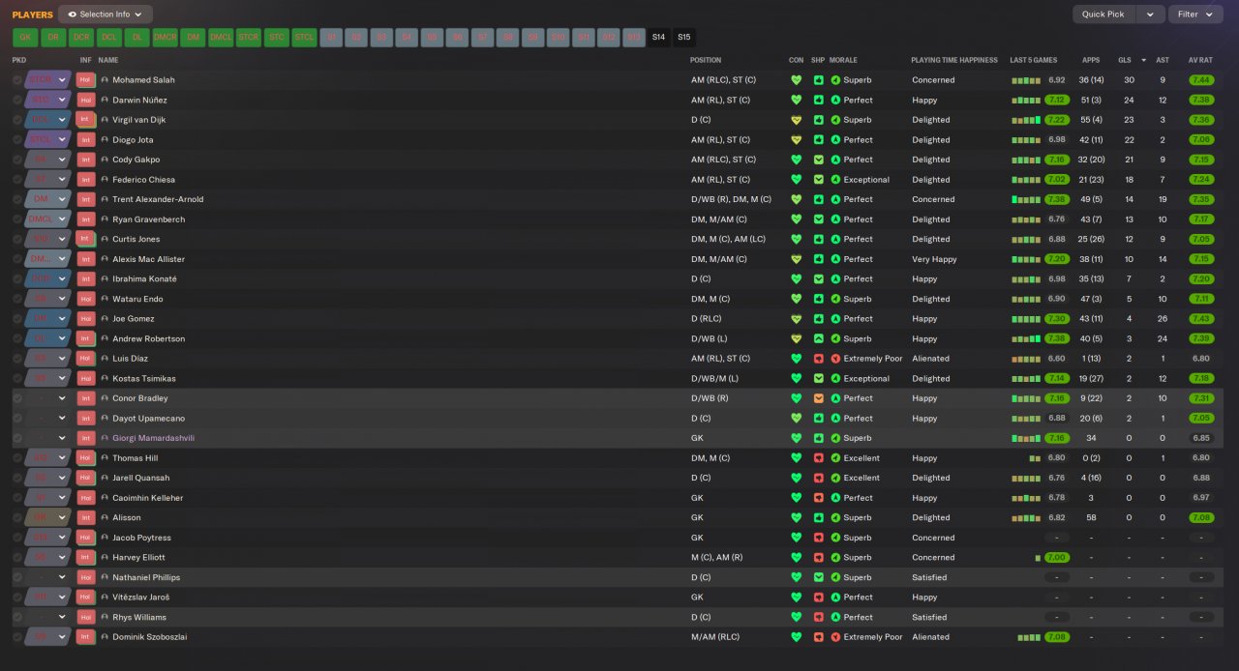Screen dimensions: 1239x671
Task: Click Kostas Tsimikas's condition heart icon
Action: click(797, 379)
